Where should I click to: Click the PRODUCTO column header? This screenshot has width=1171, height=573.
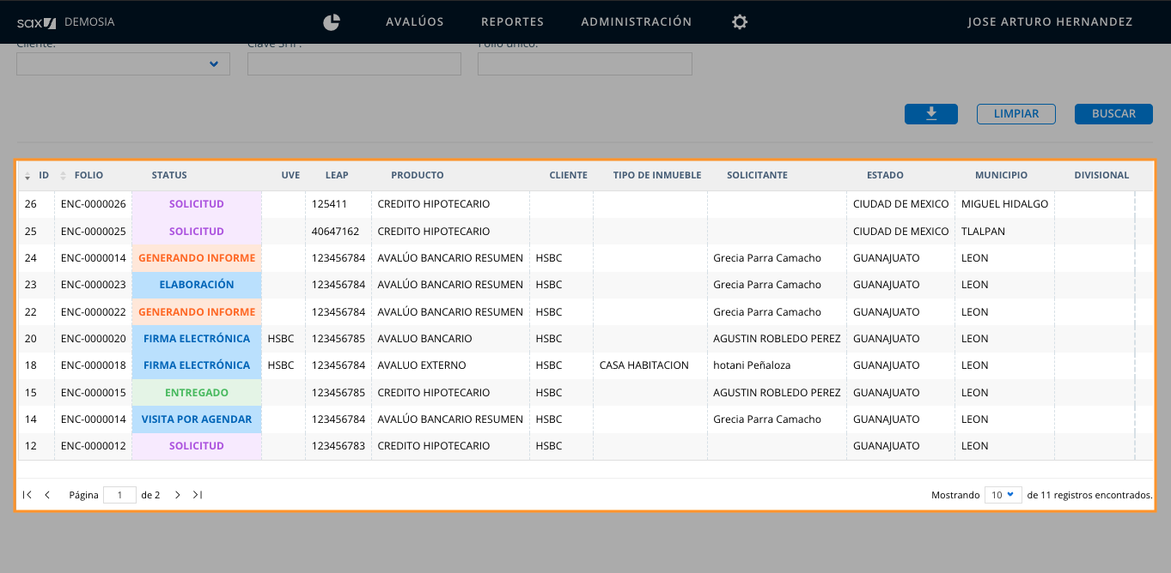point(418,175)
